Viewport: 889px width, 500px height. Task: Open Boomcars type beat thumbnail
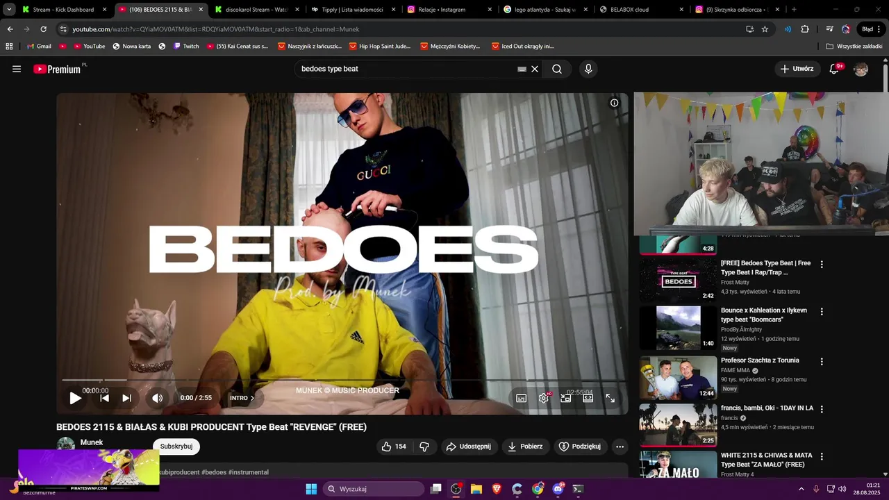click(x=678, y=328)
